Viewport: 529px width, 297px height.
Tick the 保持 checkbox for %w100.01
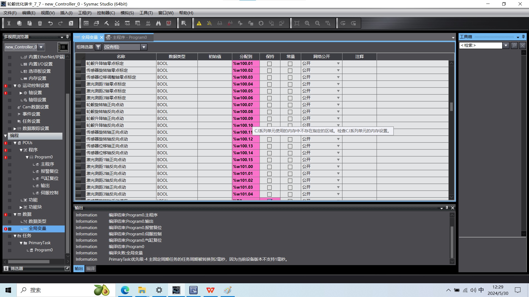coord(269,64)
